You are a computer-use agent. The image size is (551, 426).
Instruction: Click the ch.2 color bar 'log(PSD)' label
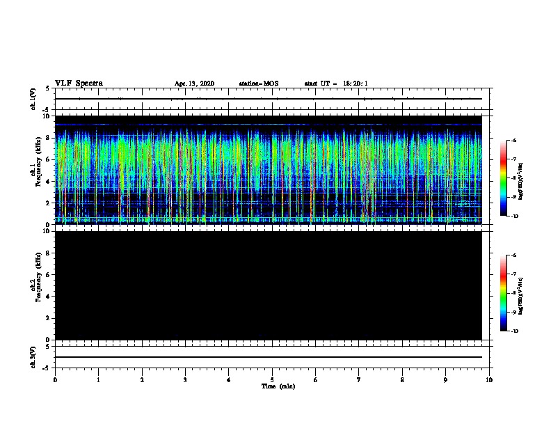[x=520, y=297]
